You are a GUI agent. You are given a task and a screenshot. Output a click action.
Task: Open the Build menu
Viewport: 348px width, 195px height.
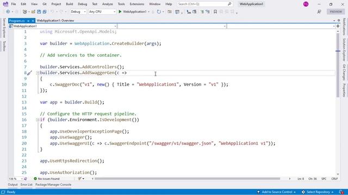click(x=70, y=4)
